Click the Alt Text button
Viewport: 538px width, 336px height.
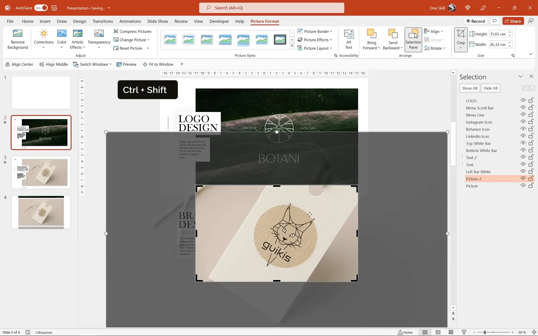point(349,39)
